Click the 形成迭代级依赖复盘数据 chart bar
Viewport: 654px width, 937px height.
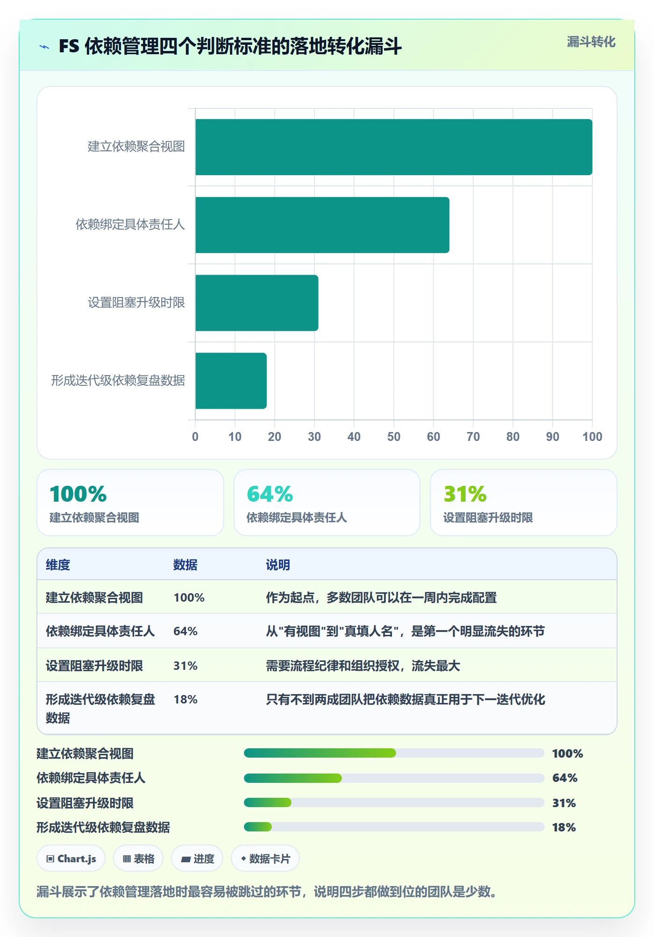coord(231,381)
